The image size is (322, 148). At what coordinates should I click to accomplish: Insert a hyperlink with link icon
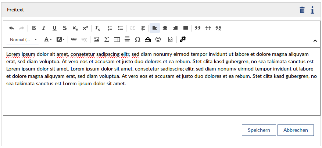74,39
